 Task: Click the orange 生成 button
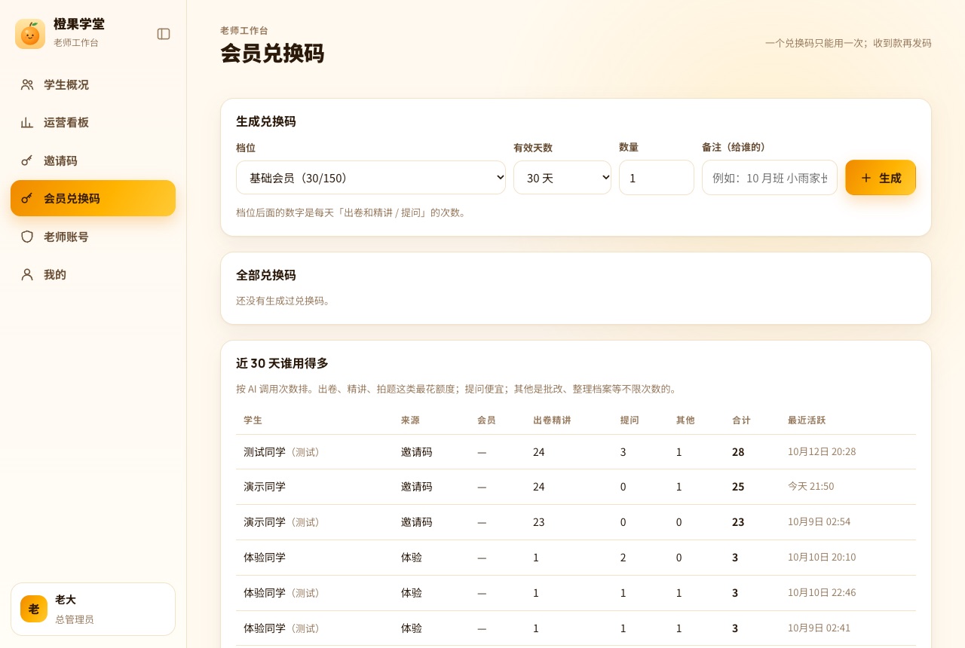pos(881,178)
